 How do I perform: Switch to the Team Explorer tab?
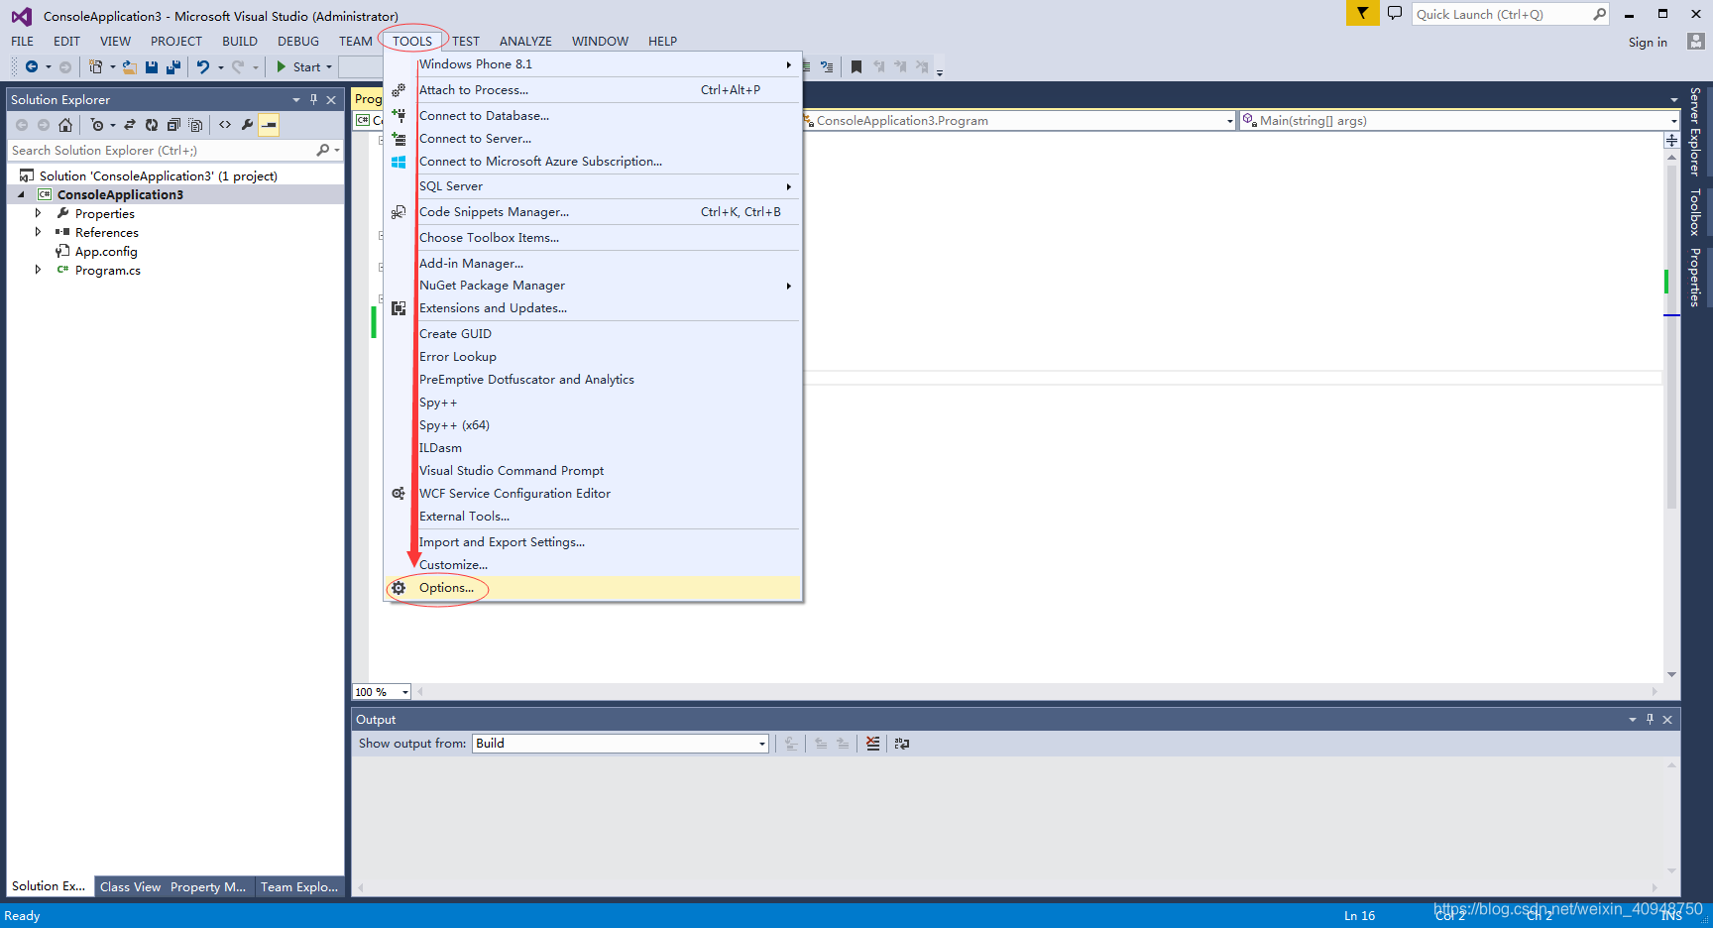(x=299, y=887)
